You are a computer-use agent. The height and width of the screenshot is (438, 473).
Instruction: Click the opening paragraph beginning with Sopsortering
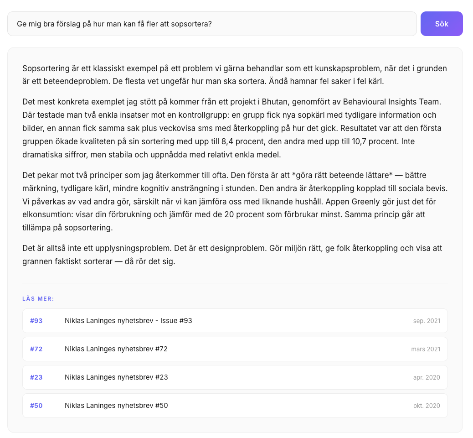[235, 75]
